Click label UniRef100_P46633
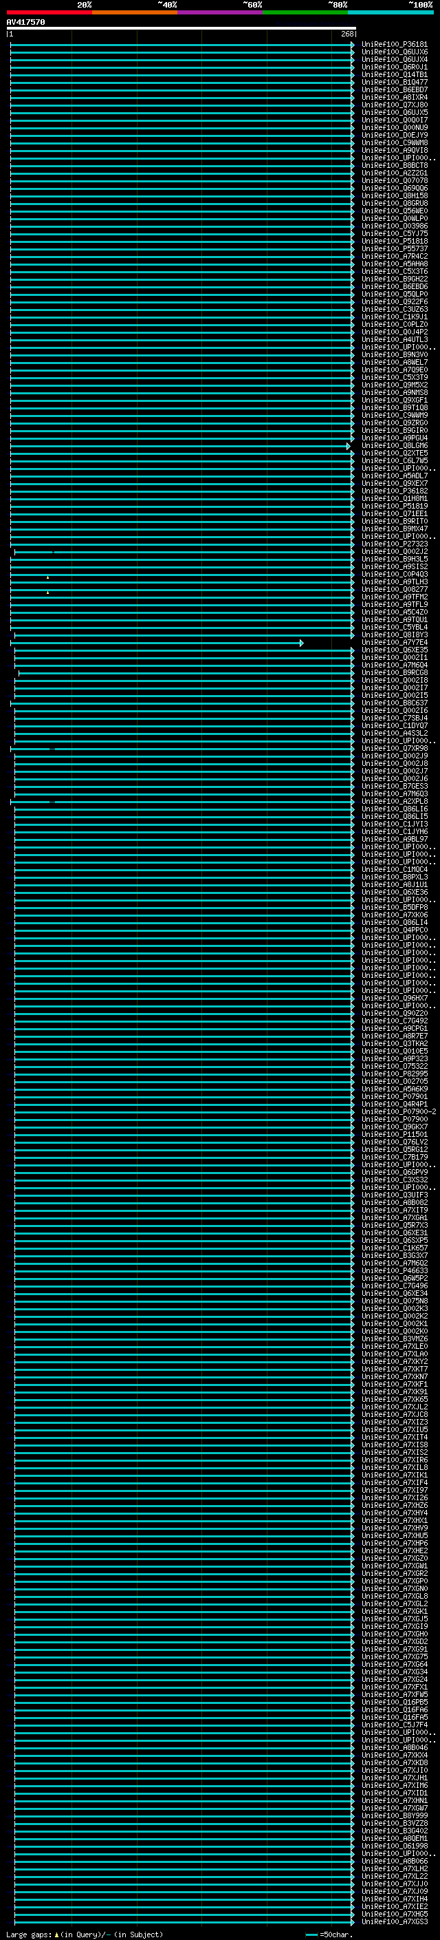This screenshot has height=1940, width=440. 395,1270
